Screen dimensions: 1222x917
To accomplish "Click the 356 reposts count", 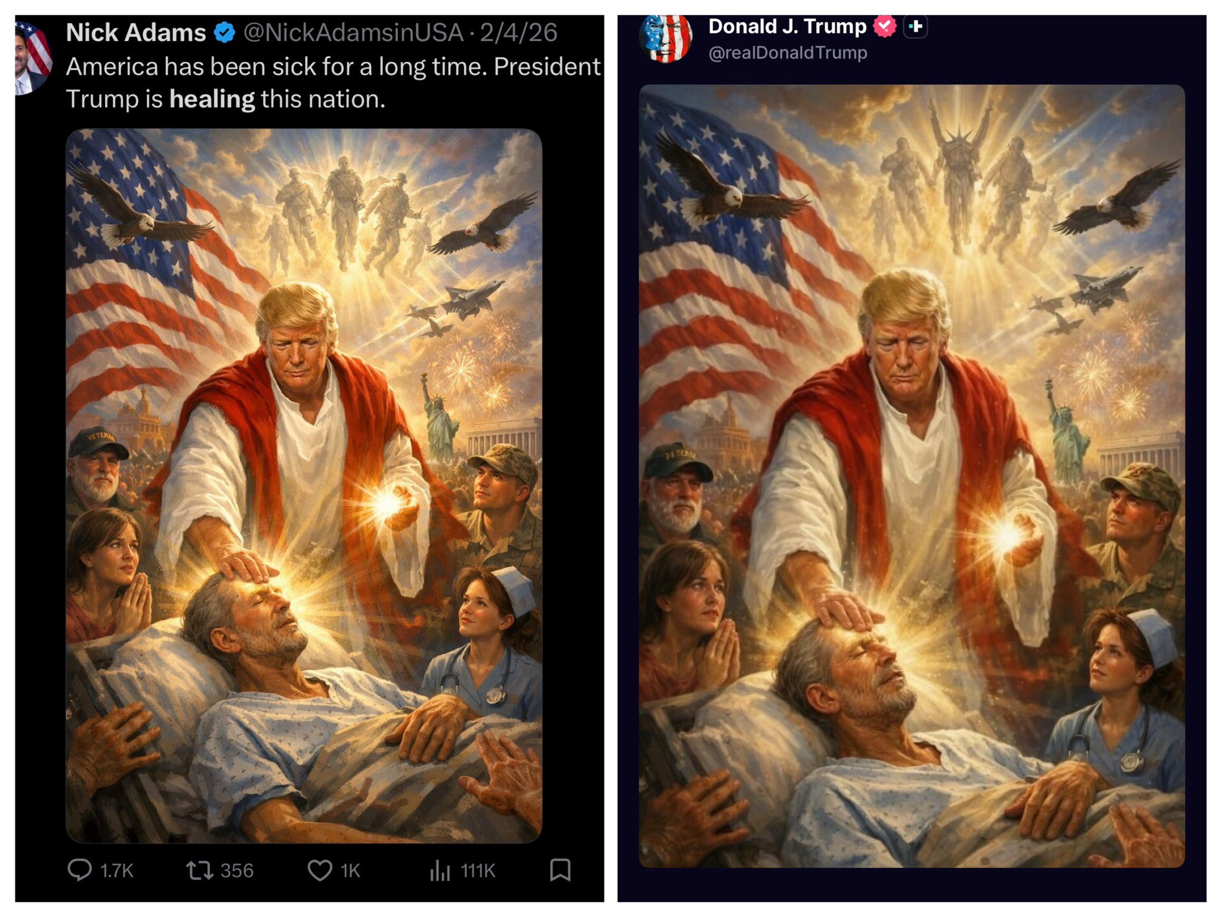I will click(237, 870).
